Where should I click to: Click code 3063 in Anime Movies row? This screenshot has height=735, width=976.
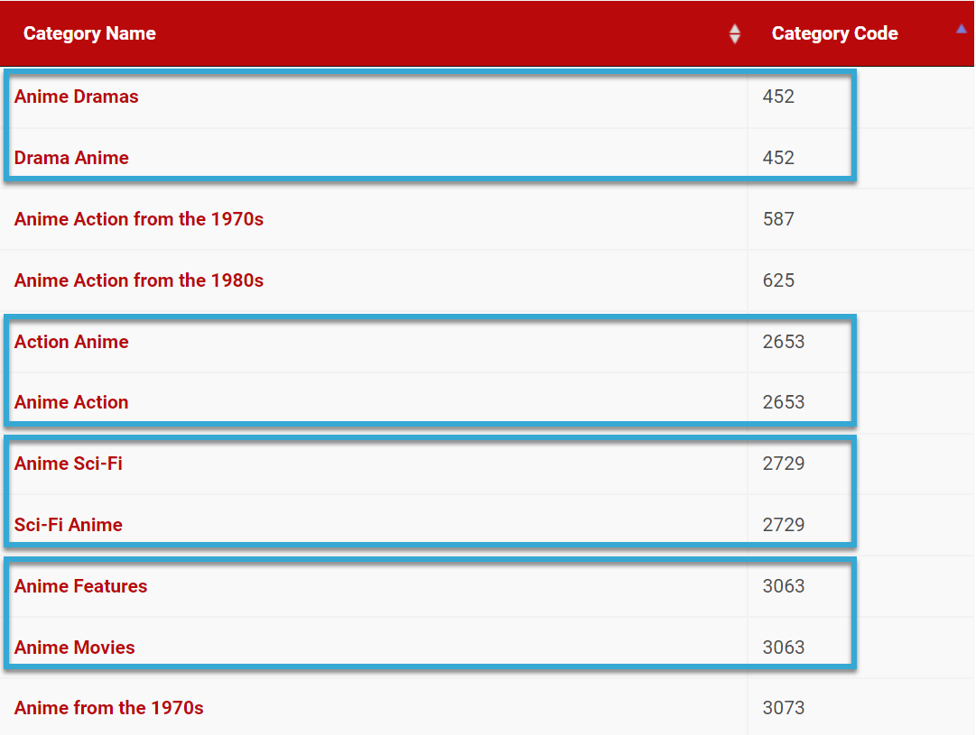tap(783, 648)
